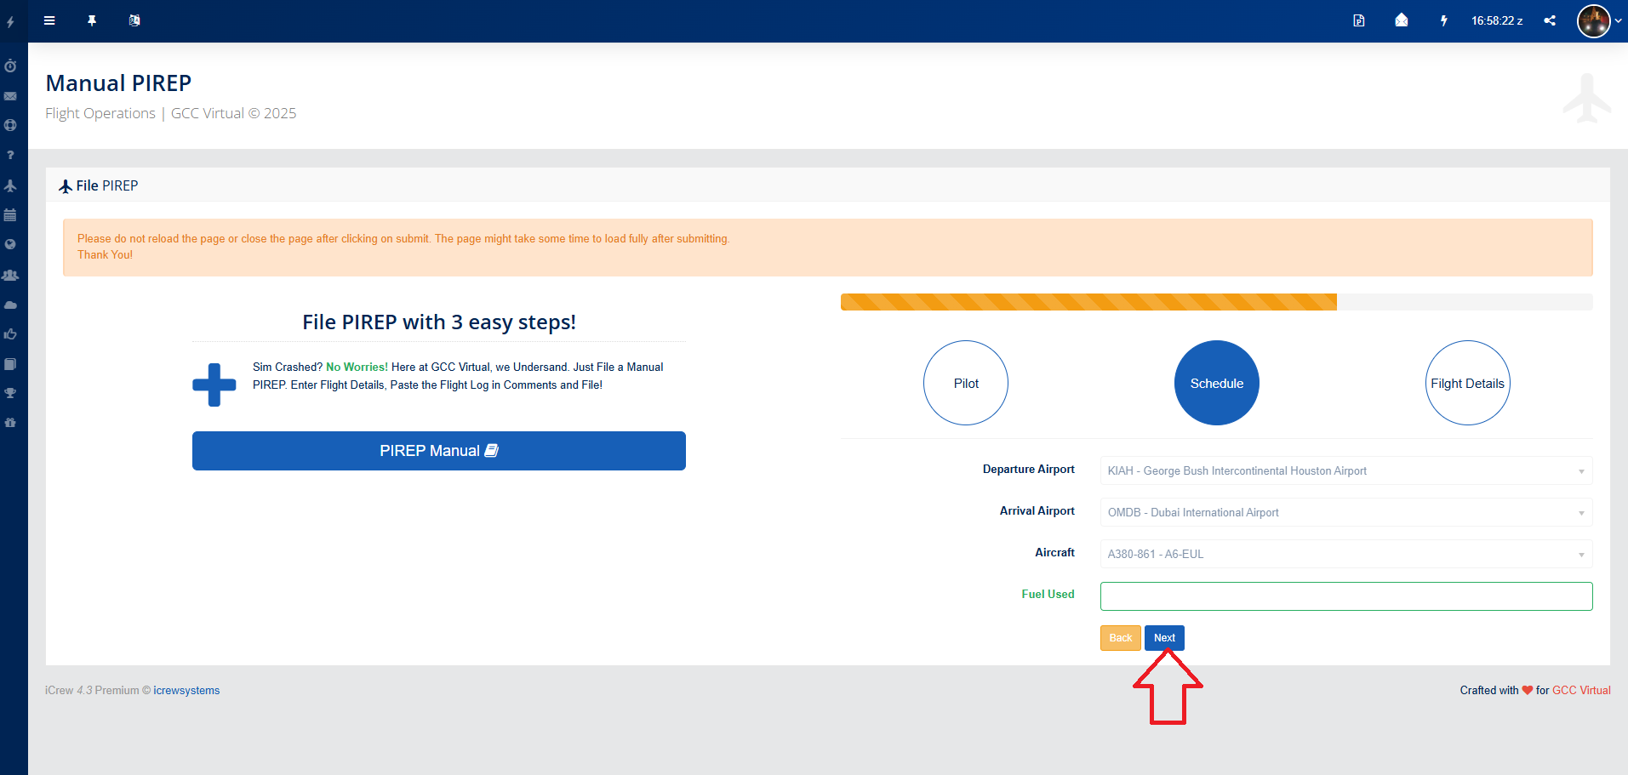Screen dimensions: 1628x775
Task: Open the Arrival Airport dropdown
Action: (1346, 512)
